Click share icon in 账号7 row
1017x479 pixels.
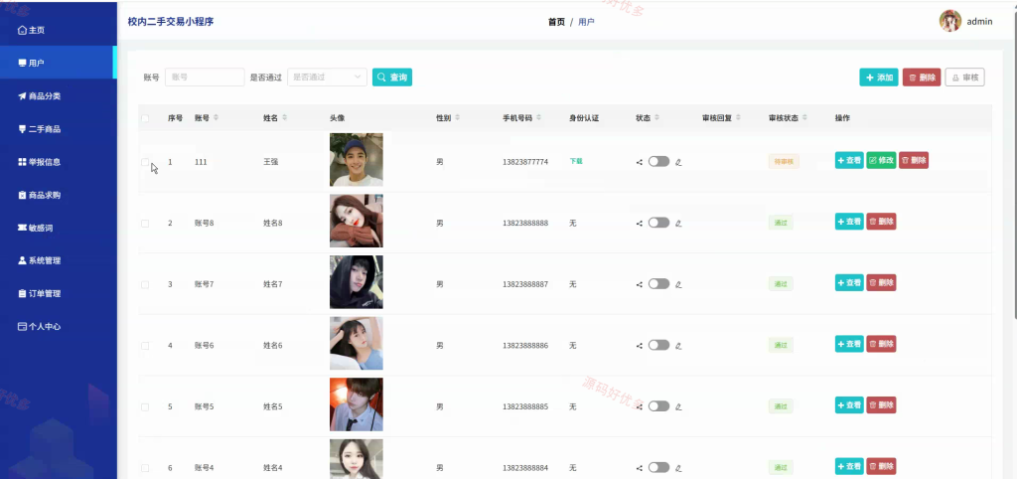click(640, 284)
